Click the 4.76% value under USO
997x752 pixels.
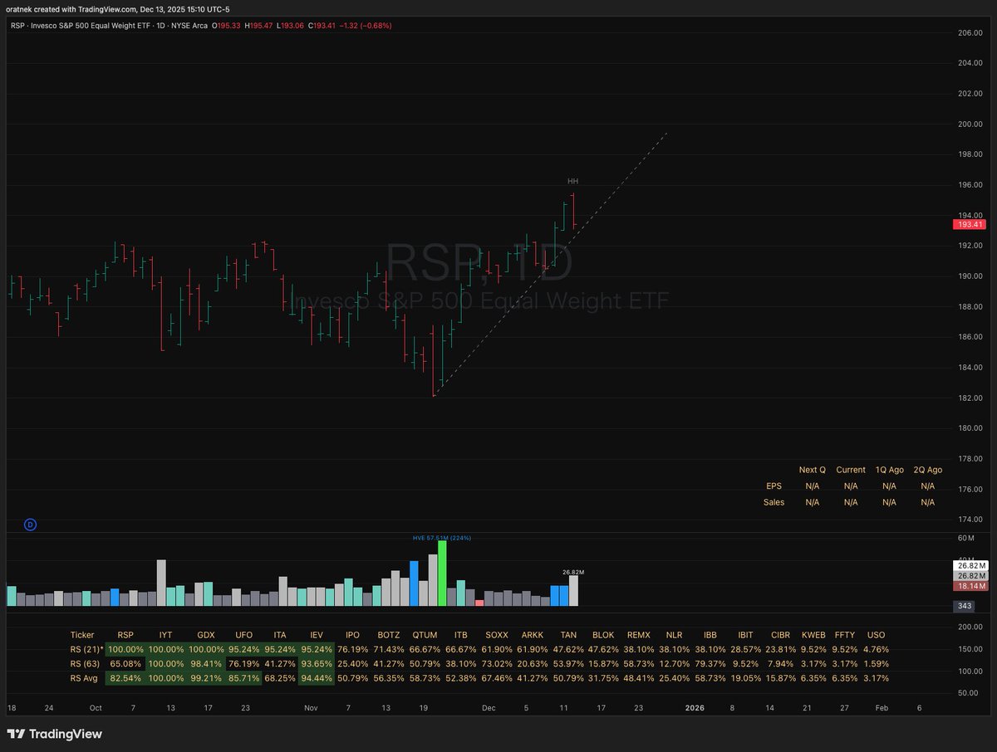[876, 648]
